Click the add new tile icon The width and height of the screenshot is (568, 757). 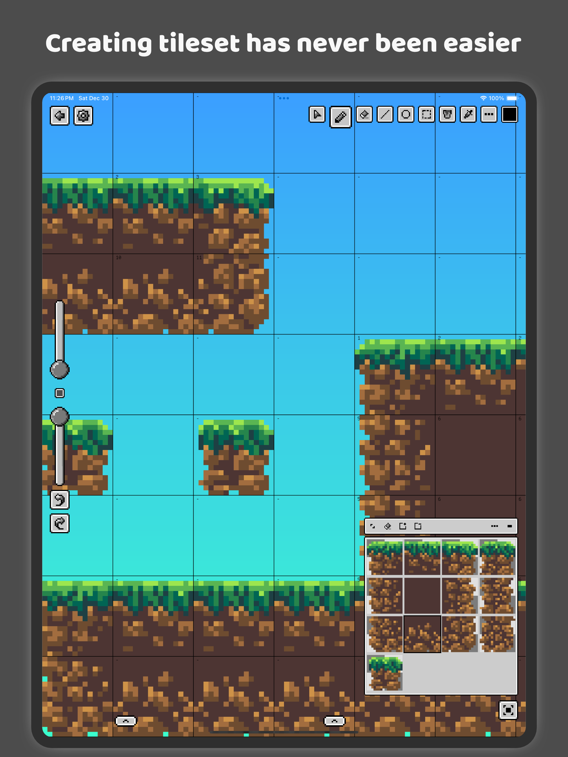[403, 526]
